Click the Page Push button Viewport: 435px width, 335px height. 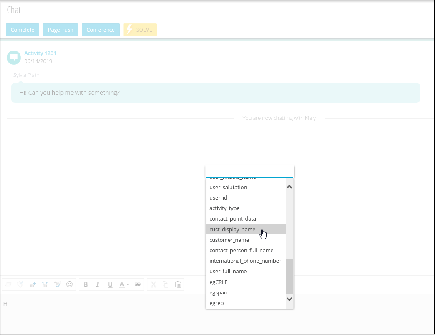(61, 30)
